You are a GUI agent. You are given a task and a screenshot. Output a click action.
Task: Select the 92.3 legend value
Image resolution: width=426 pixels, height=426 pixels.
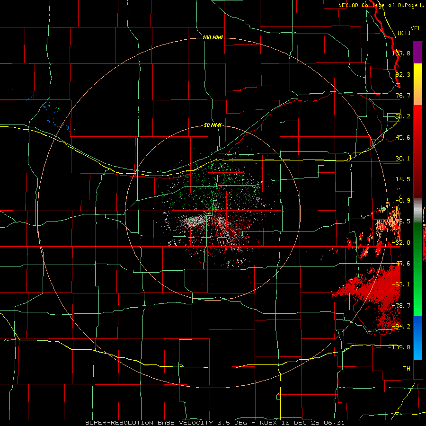pyautogui.click(x=403, y=74)
